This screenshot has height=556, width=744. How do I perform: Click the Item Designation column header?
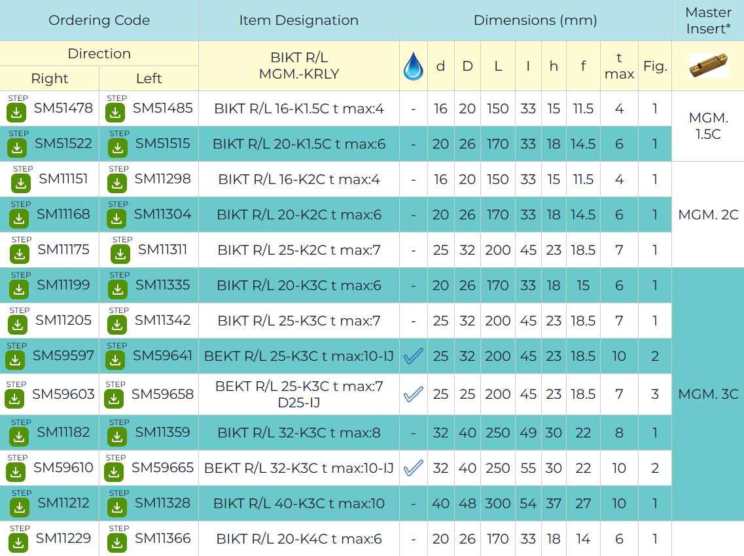[x=298, y=20]
